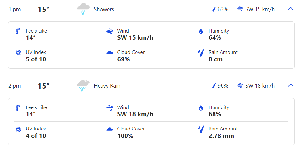Screen dimensions: 299x149
Task: Click the Rain Amount icon in 2 pm panel
Action: pyautogui.click(x=201, y=129)
